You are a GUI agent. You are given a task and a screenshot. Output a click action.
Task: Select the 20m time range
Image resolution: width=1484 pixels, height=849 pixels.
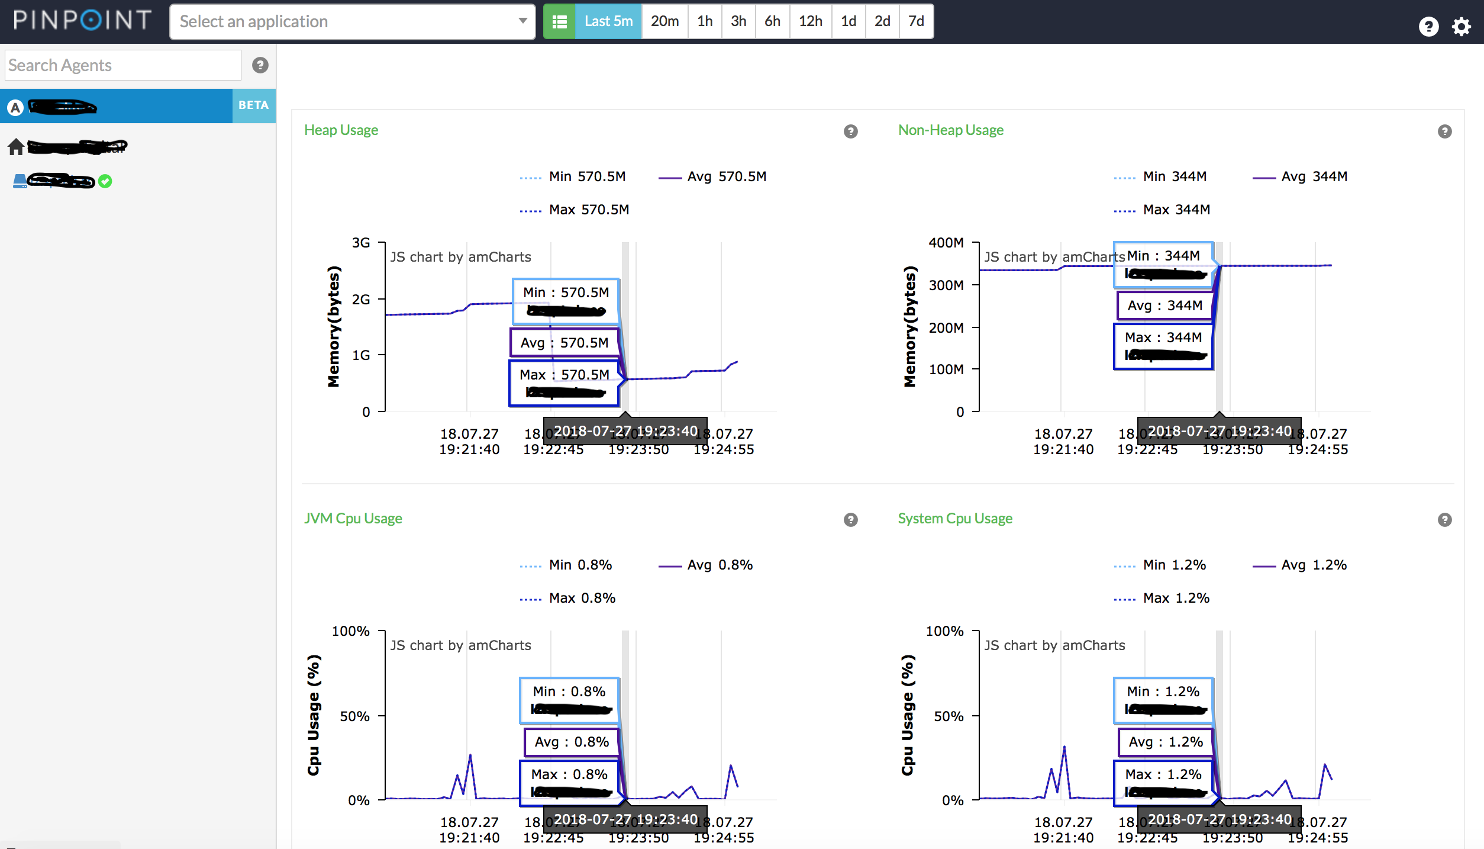point(664,21)
